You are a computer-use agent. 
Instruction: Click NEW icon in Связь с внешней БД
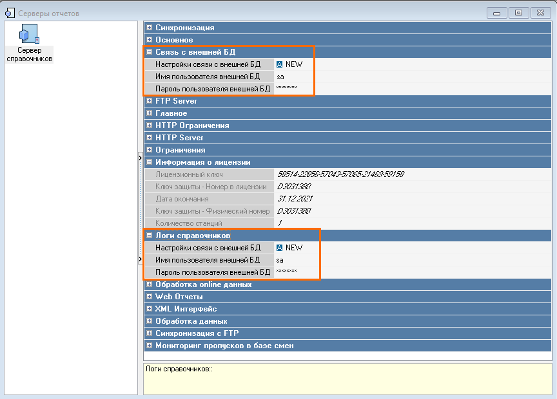pos(280,64)
